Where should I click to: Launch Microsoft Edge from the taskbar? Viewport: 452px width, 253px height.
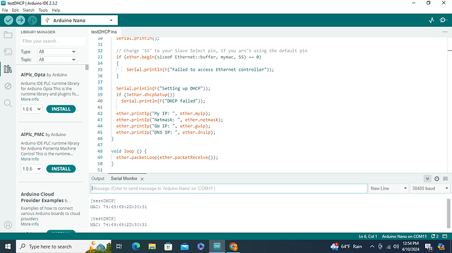(x=136, y=246)
